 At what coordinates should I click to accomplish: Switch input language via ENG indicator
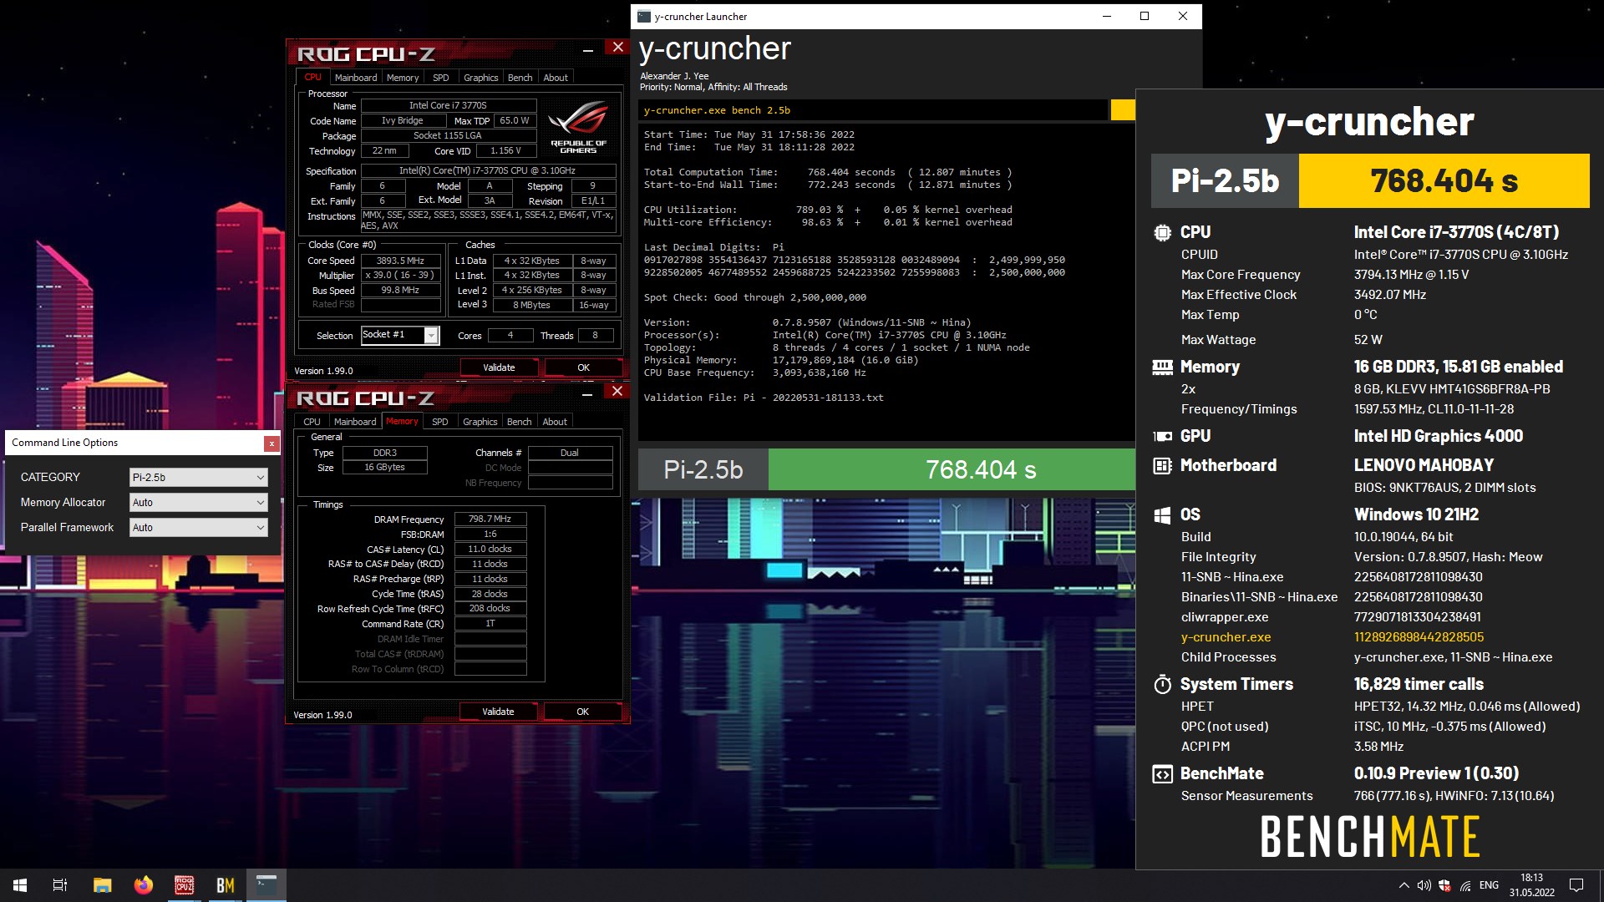[1489, 885]
